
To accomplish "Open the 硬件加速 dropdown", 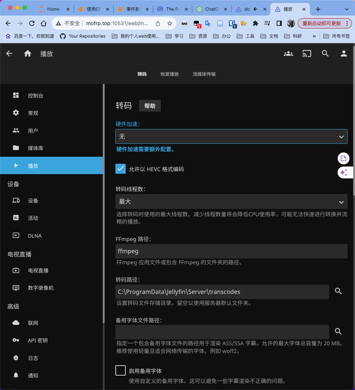I will 231,136.
